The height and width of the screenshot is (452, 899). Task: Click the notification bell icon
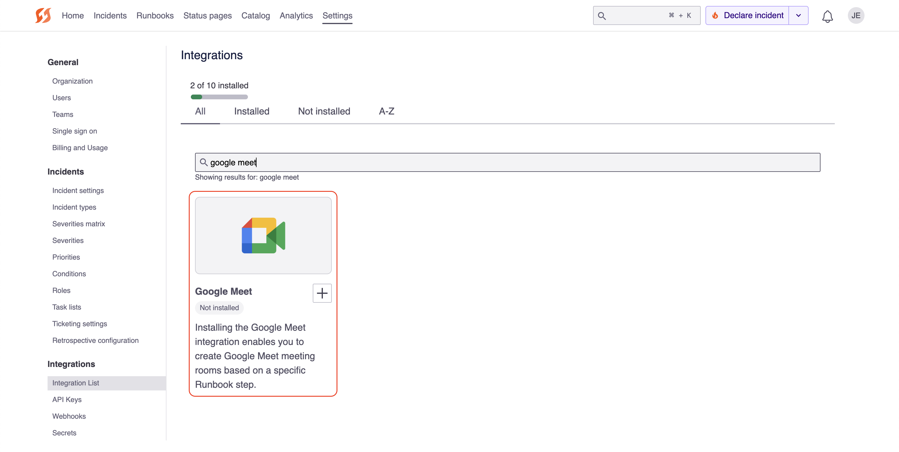[829, 15]
